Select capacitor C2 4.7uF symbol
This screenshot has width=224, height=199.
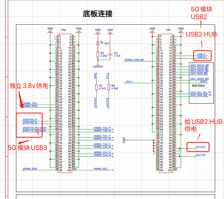pos(110,55)
